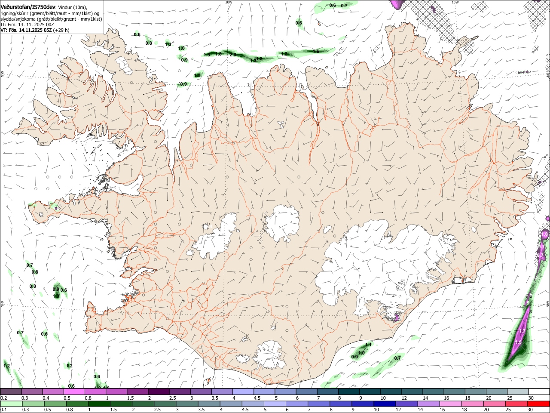Click the '0.1' label in the lower legend
This screenshot has width=550, height=413.
pos(3,410)
